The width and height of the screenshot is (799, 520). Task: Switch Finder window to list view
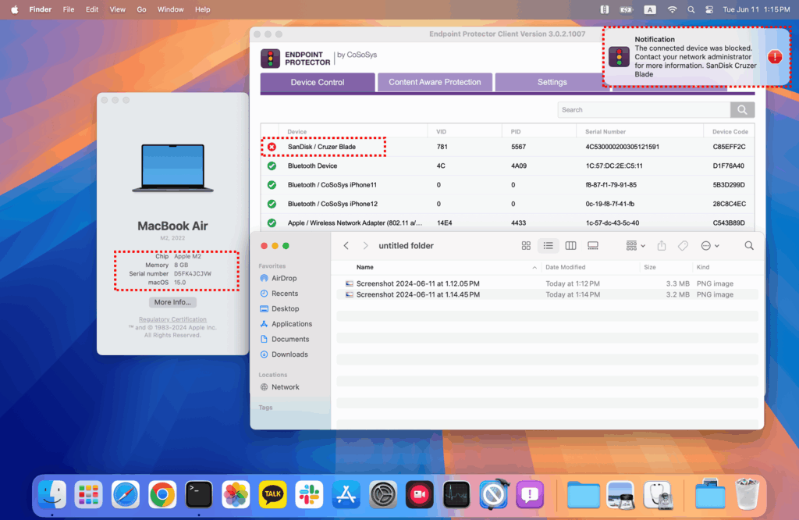coord(549,246)
